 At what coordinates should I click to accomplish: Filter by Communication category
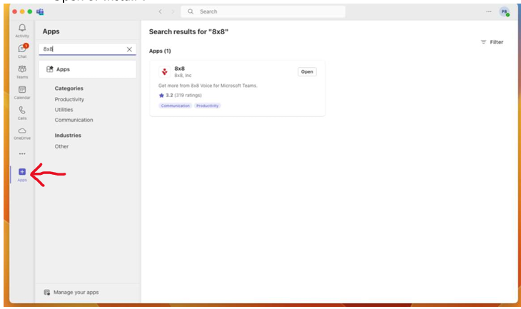74,120
